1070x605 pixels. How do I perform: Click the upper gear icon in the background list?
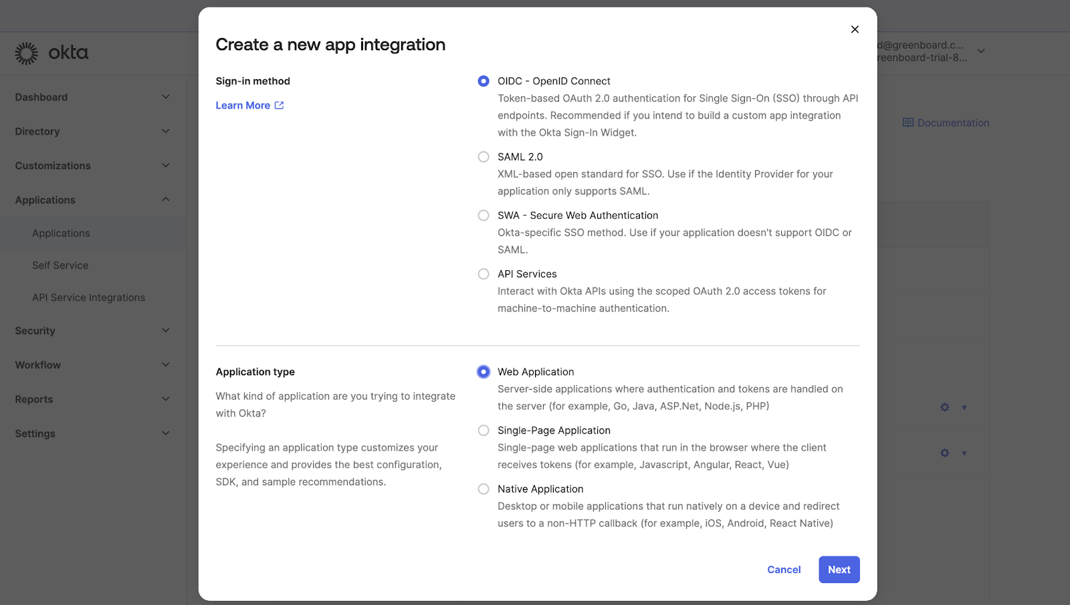coord(944,407)
